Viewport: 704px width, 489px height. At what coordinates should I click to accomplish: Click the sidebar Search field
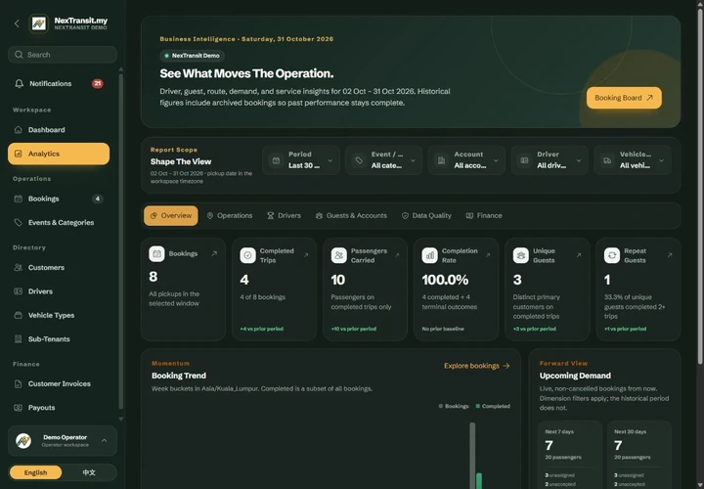click(x=63, y=55)
